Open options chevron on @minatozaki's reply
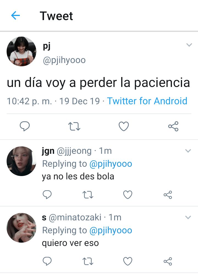 coord(188,217)
